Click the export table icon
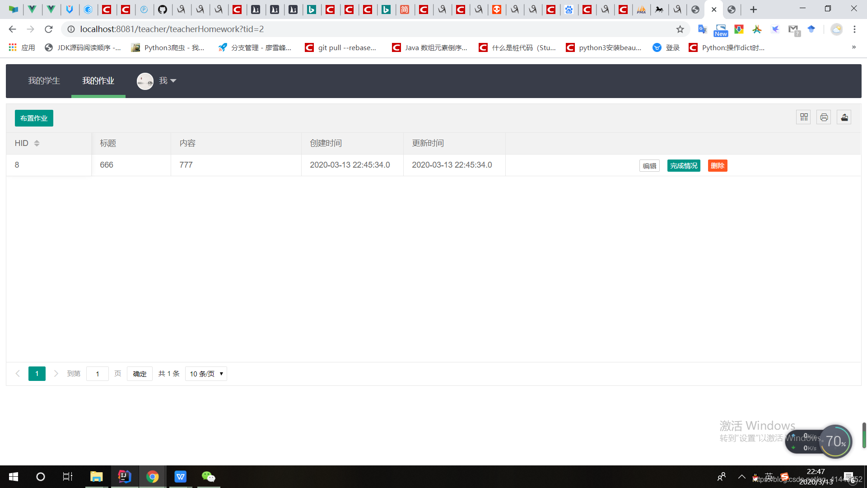The height and width of the screenshot is (488, 867). pyautogui.click(x=844, y=117)
